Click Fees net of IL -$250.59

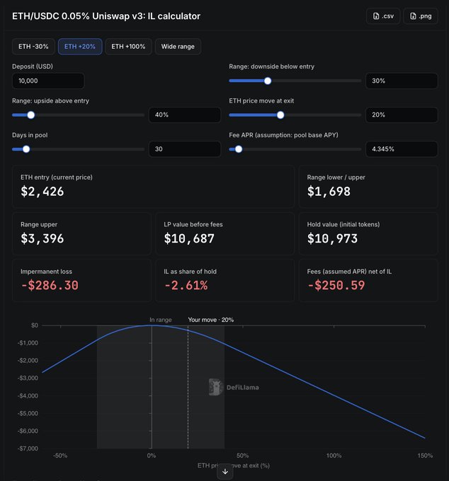[x=336, y=286]
